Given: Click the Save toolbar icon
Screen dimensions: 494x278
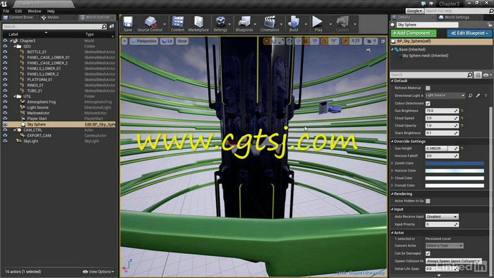Looking at the screenshot, I should click(128, 24).
